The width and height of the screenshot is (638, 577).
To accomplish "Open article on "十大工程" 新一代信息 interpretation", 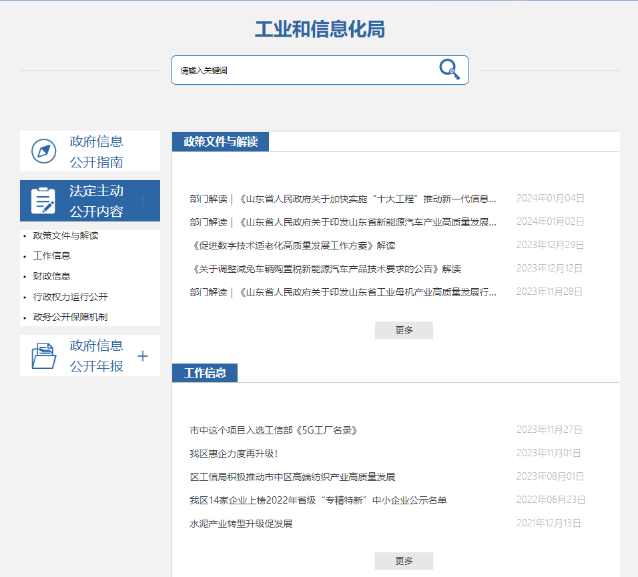I will pos(343,199).
